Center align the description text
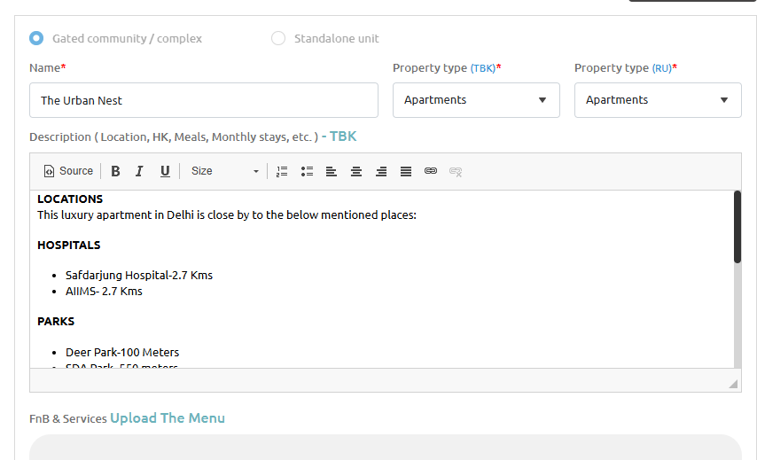Image resolution: width=757 pixels, height=460 pixels. (356, 171)
